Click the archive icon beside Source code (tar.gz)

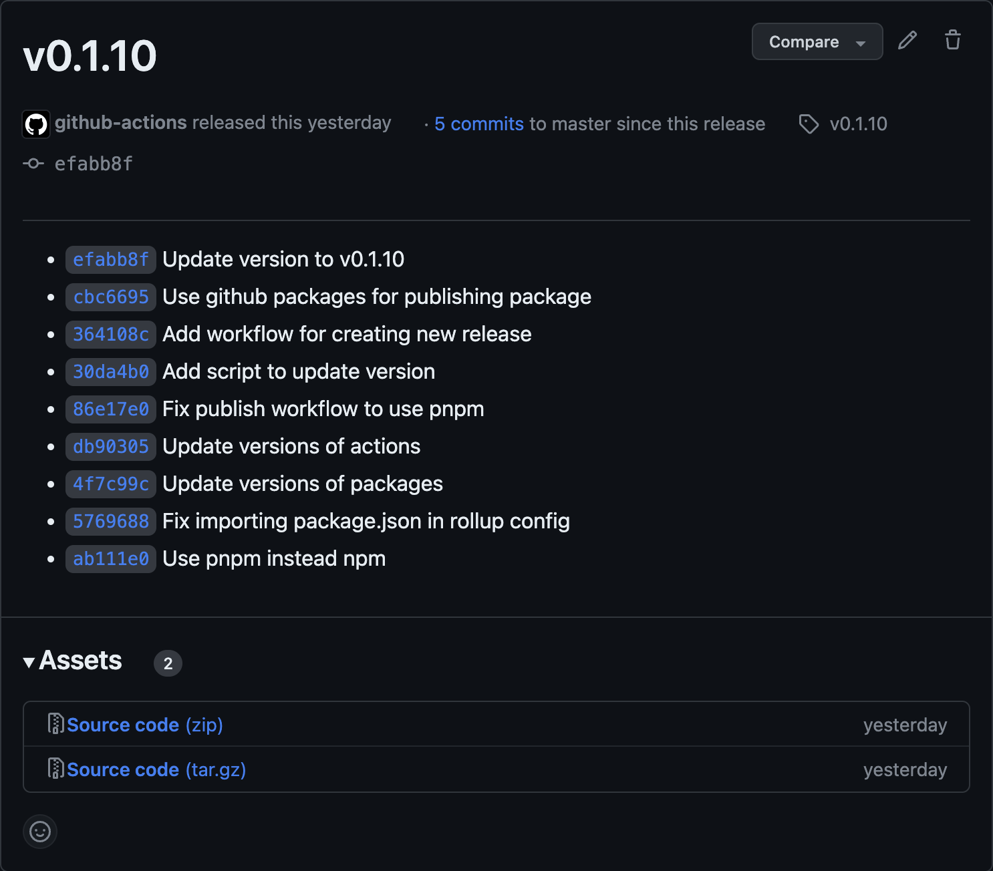coord(55,769)
